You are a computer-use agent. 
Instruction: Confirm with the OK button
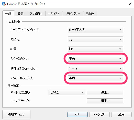(77, 114)
